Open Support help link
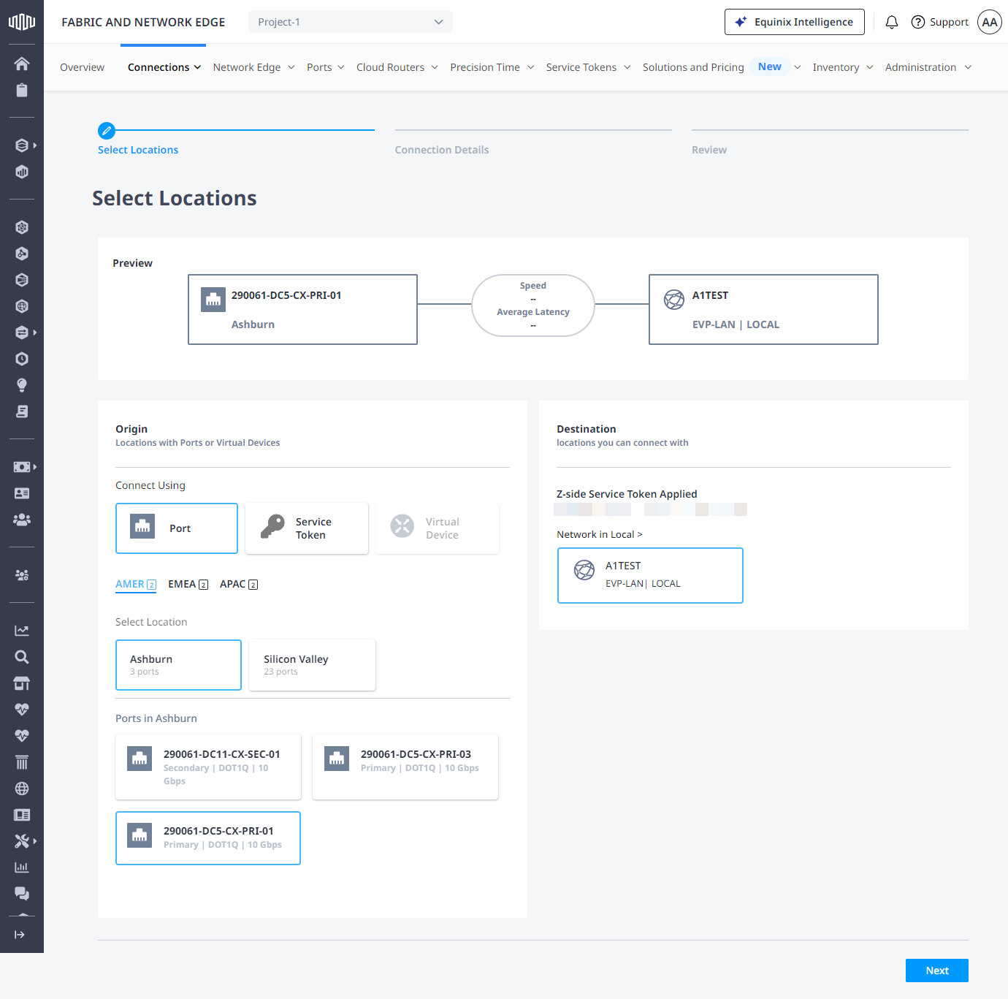1008x999 pixels. click(x=940, y=22)
